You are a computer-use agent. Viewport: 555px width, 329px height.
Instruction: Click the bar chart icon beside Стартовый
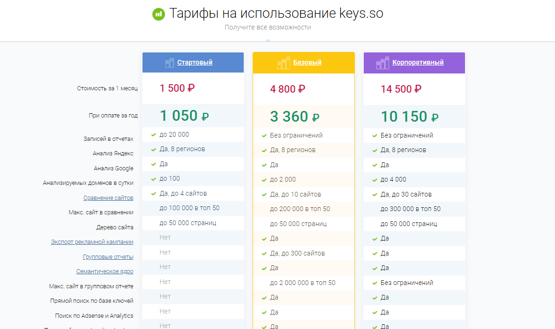170,63
